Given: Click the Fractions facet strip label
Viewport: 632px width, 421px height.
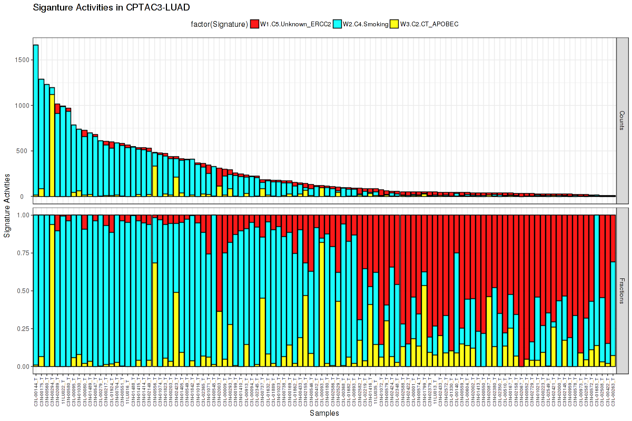Looking at the screenshot, I should point(623,290).
